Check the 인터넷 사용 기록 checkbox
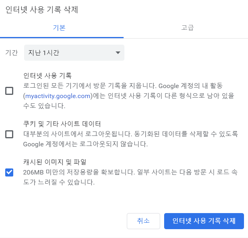248x238 pixels. click(9, 91)
